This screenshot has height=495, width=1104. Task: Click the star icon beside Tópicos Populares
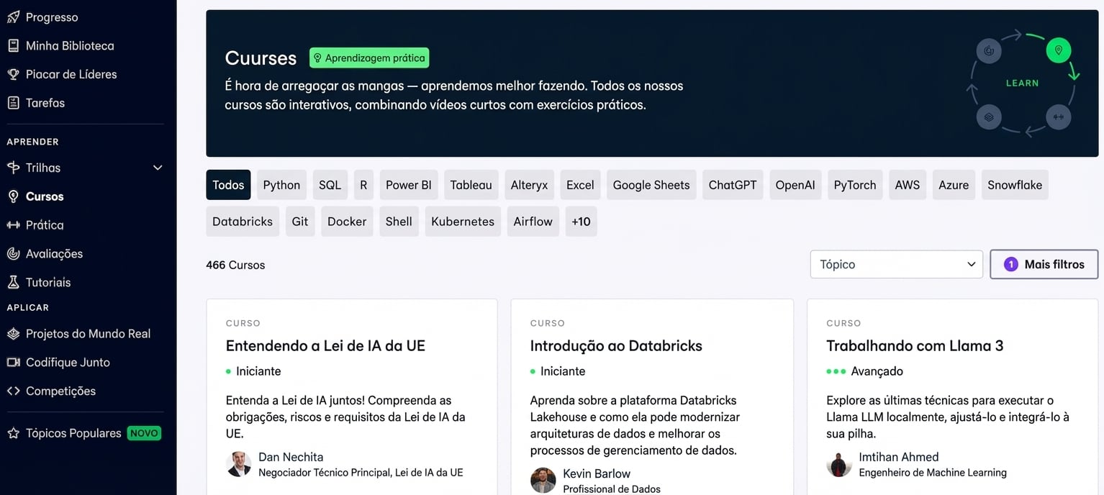tap(13, 434)
